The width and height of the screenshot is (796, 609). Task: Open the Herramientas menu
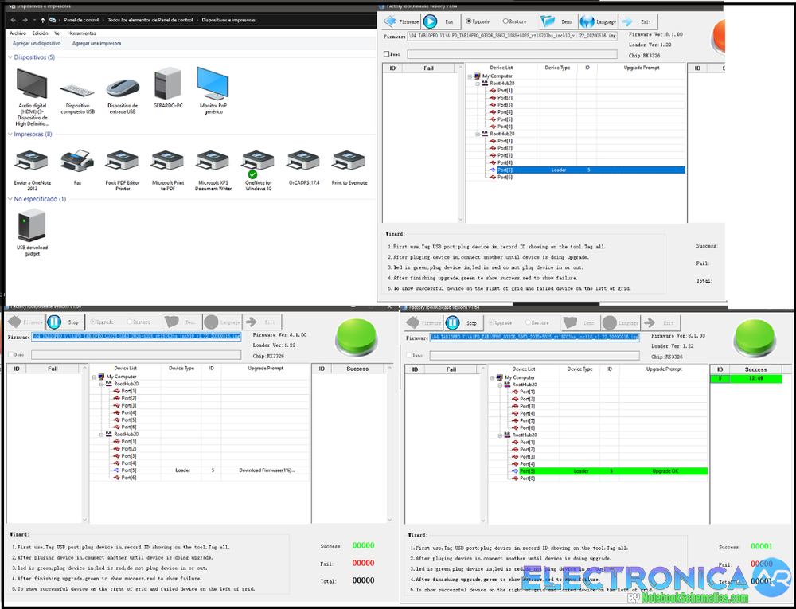pyautogui.click(x=81, y=33)
